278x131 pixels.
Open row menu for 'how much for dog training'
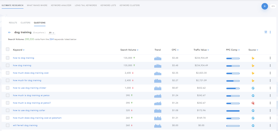coord(270,81)
